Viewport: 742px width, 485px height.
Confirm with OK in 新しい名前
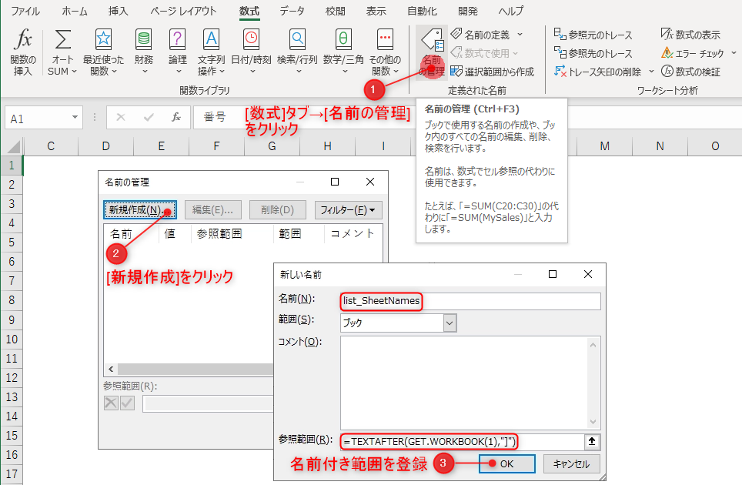point(506,463)
